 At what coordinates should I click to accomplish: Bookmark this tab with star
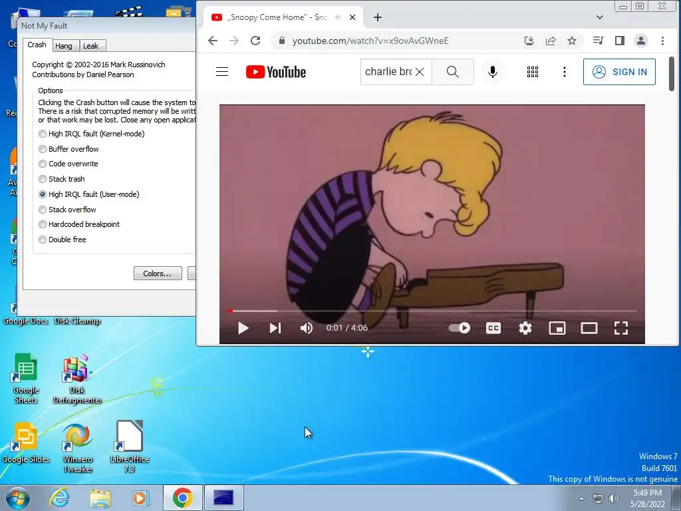pyautogui.click(x=571, y=41)
